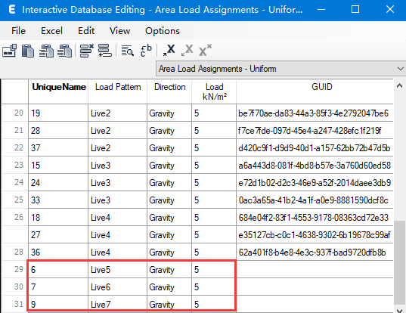
Task: Click the first Paste clipboard icon
Action: [x=28, y=51]
